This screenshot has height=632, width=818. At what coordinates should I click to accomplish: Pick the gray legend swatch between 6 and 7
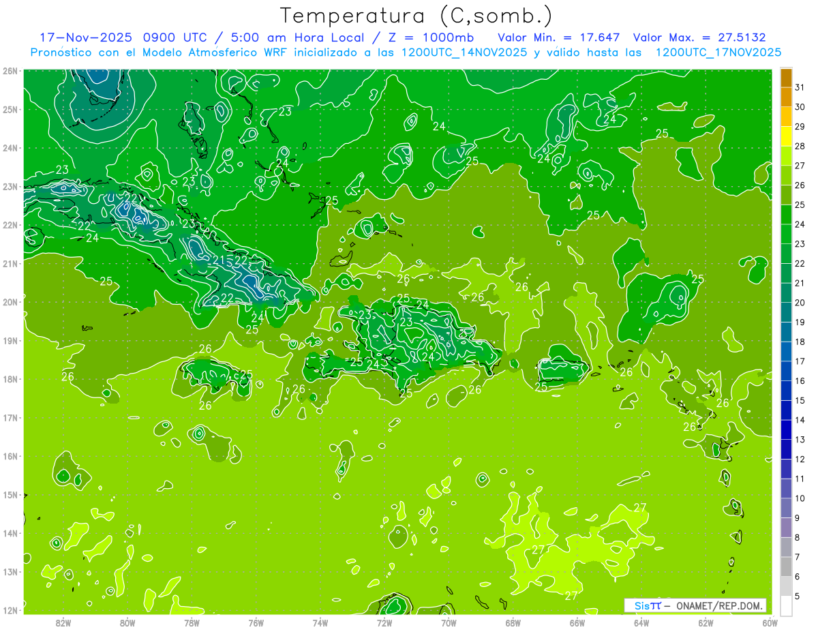(x=786, y=567)
